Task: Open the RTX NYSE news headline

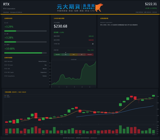Action: click(119, 25)
